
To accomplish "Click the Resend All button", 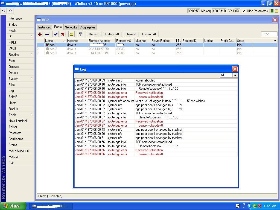I will click(149, 34).
